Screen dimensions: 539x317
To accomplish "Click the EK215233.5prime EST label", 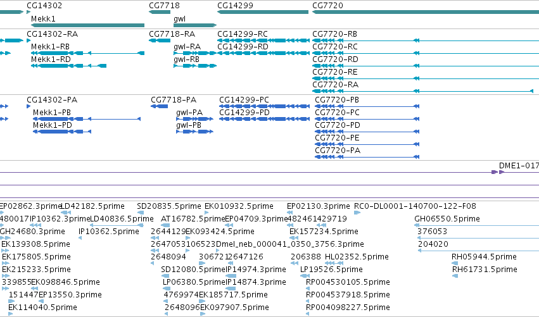I will coord(36,270).
